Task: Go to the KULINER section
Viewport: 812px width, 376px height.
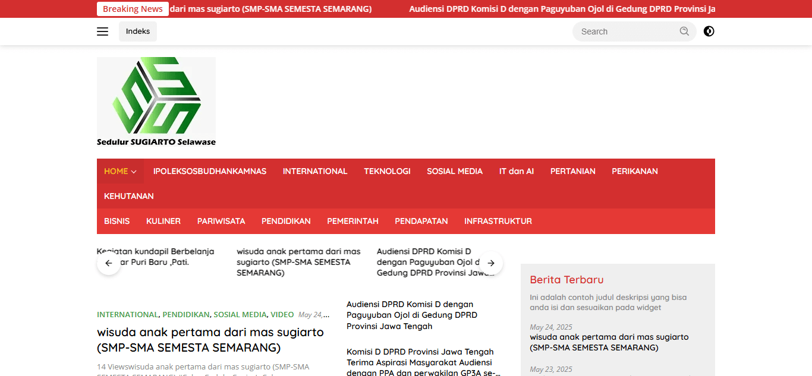Action: [x=163, y=221]
